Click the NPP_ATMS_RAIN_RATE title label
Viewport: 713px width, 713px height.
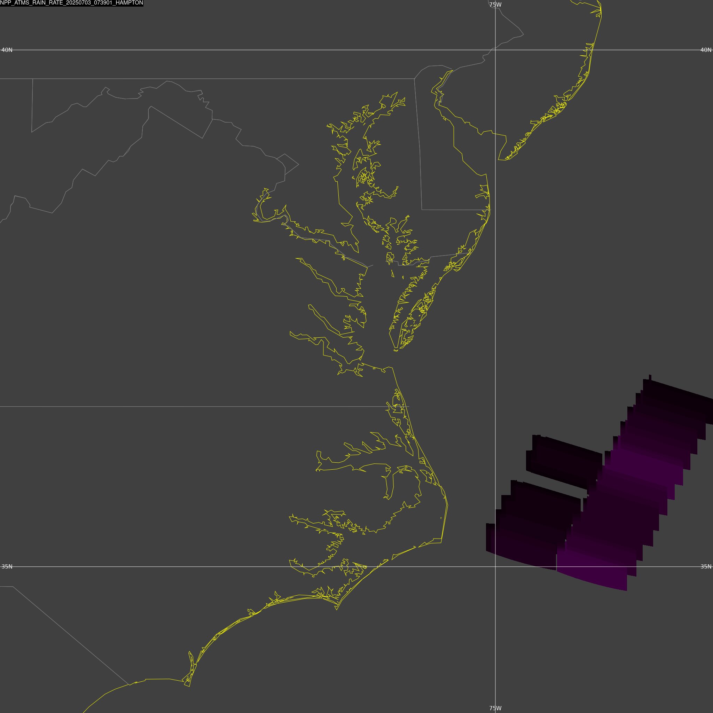pyautogui.click(x=72, y=3)
